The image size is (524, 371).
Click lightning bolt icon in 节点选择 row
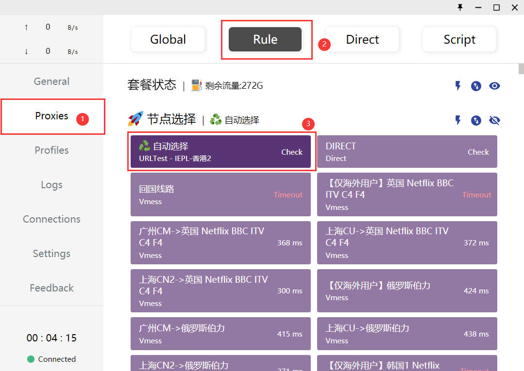click(x=457, y=120)
